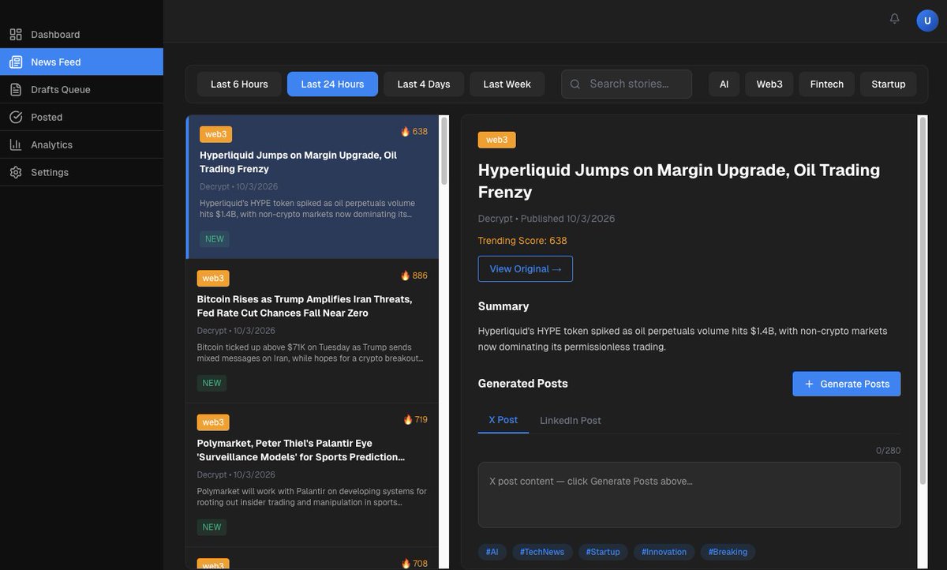947x570 pixels.
Task: Filter stories by Last Week
Action: (507, 84)
